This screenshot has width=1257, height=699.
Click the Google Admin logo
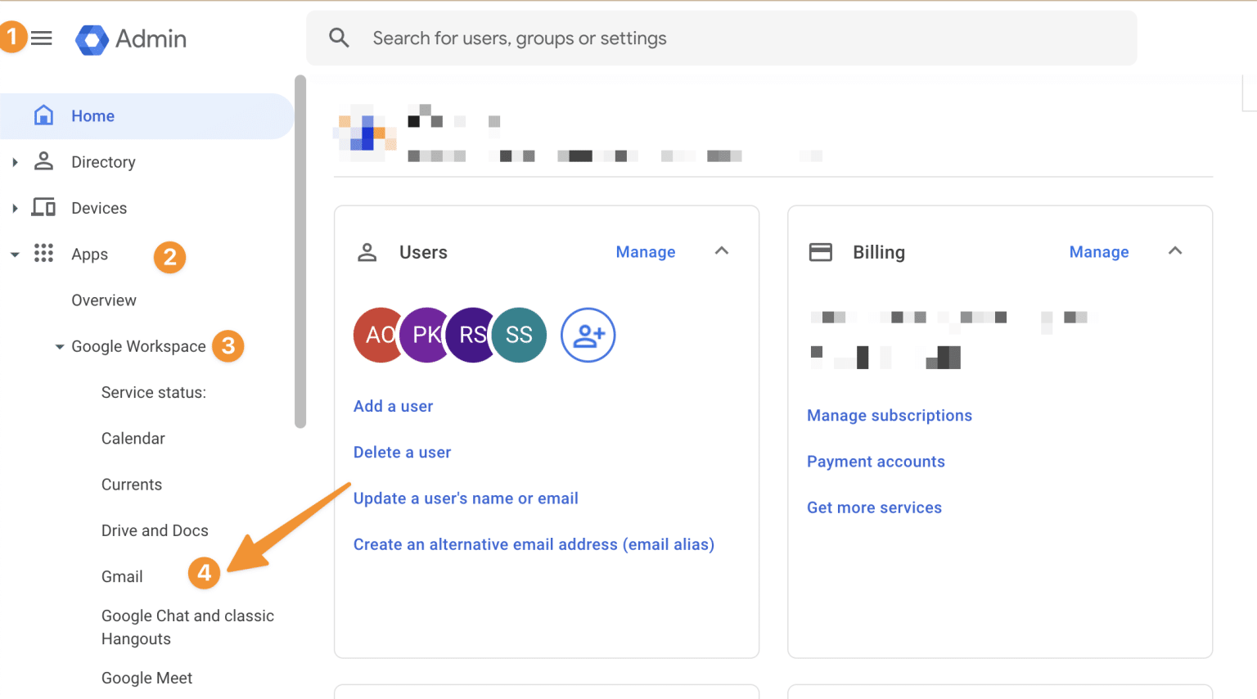coord(131,38)
